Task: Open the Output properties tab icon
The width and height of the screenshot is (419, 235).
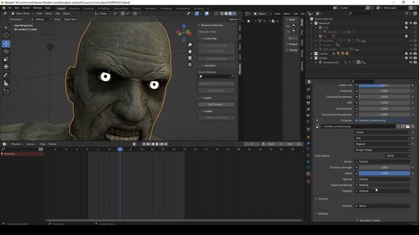Action: 308,103
